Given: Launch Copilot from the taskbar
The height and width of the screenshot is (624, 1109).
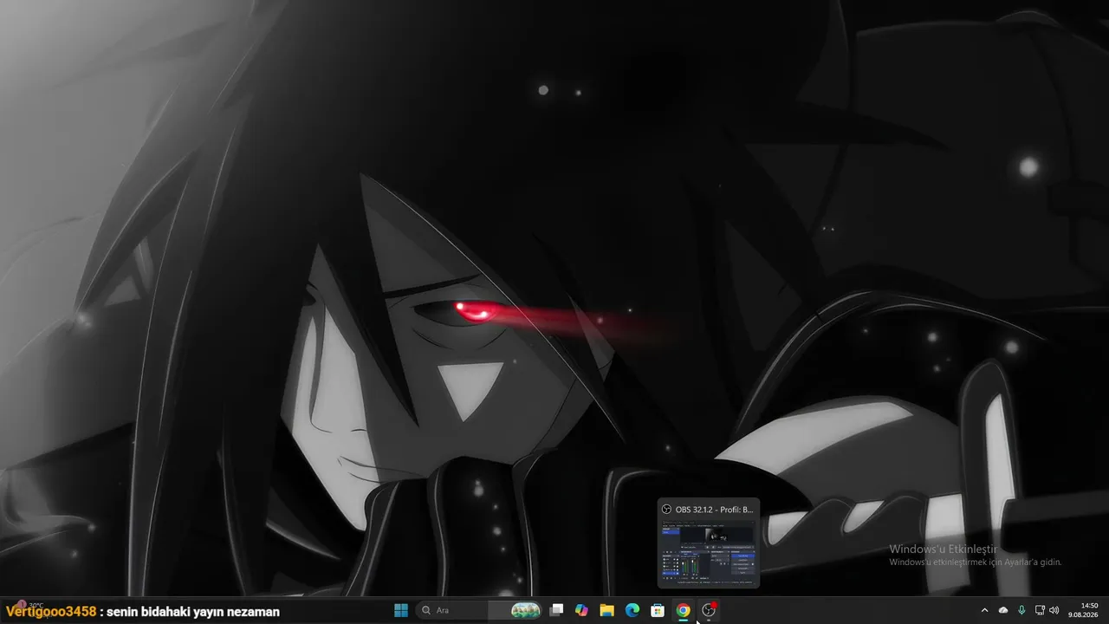Looking at the screenshot, I should click(x=581, y=610).
